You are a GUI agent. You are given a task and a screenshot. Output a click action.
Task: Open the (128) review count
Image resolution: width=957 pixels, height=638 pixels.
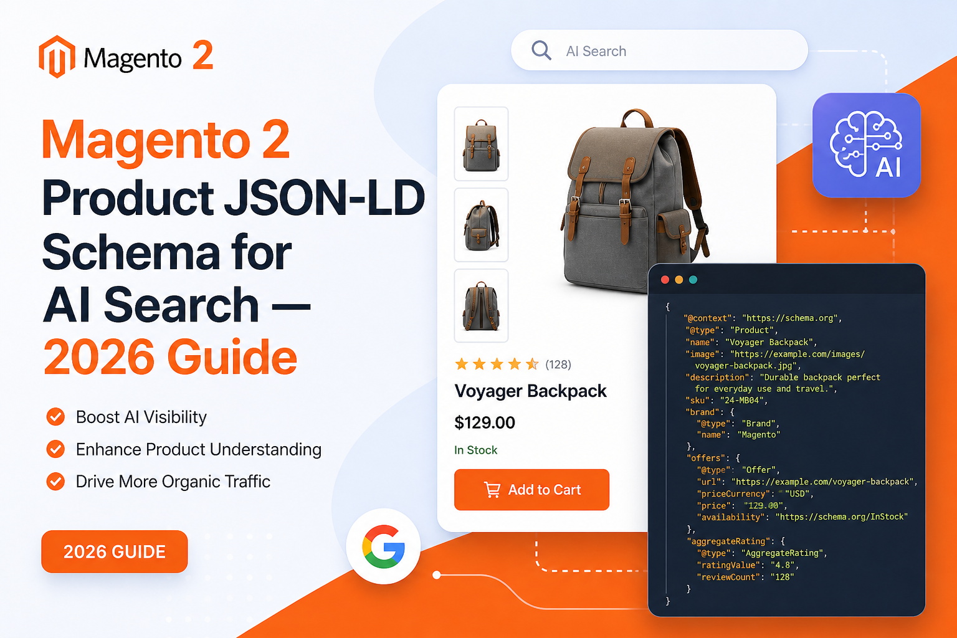coord(558,364)
